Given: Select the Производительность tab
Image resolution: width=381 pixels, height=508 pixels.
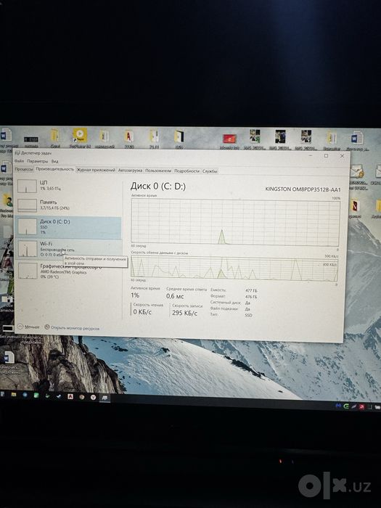Looking at the screenshot, I should click(54, 169).
